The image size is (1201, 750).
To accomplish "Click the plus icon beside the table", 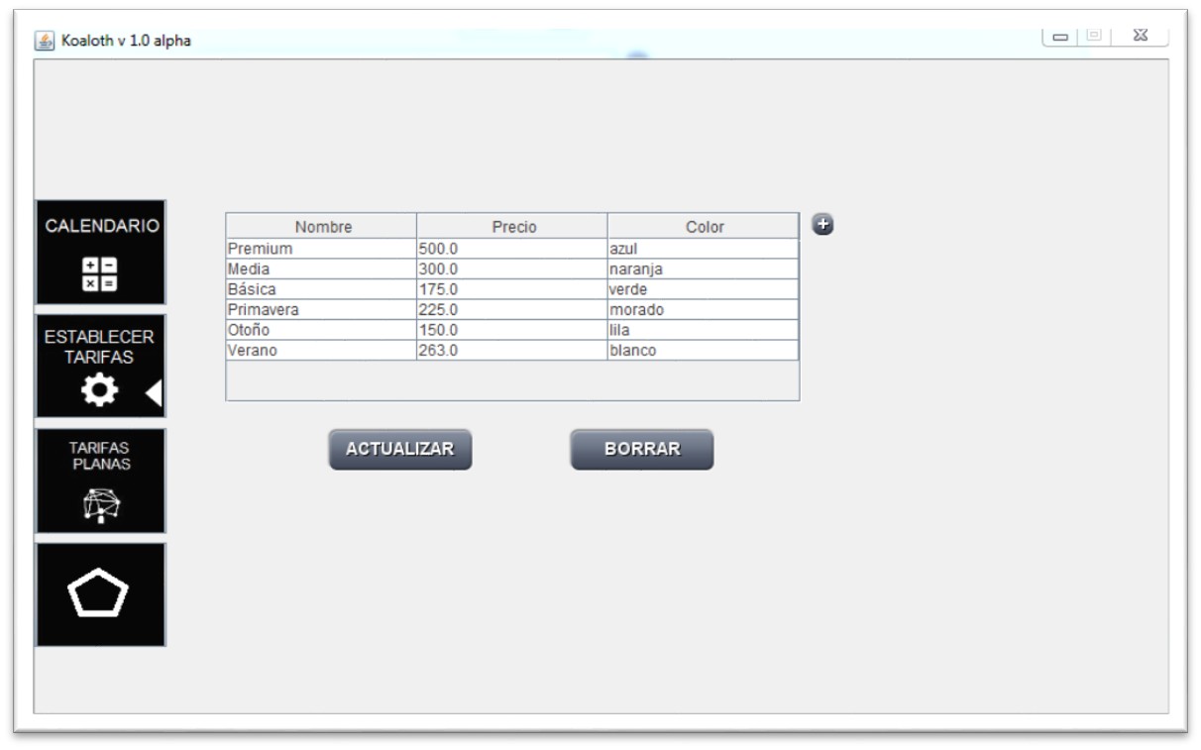I will (821, 225).
